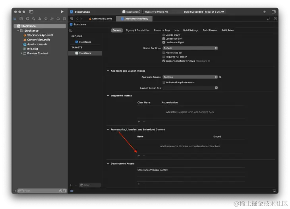Switch to Signing & Capabilities tab
The image size is (290, 209).
coord(137,30)
